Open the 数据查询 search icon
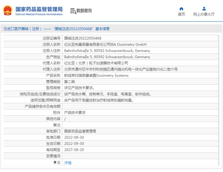 click(73, 11)
